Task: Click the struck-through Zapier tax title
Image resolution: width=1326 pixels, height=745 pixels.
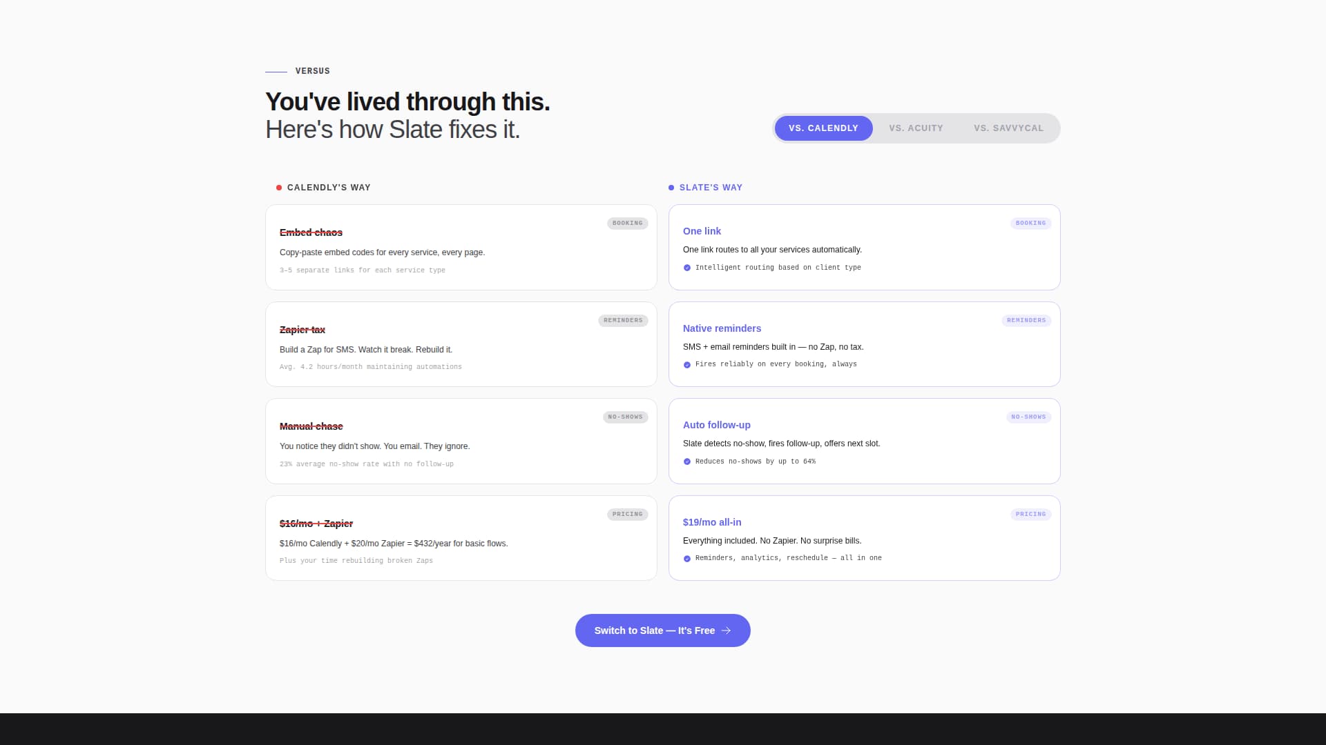Action: (302, 330)
